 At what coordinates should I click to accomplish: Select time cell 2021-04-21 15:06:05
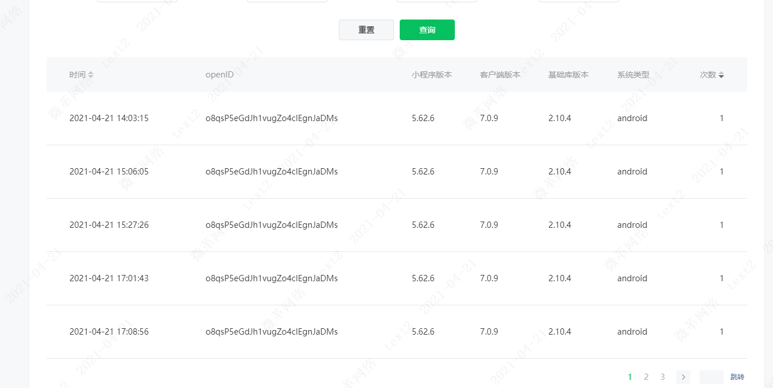(109, 172)
